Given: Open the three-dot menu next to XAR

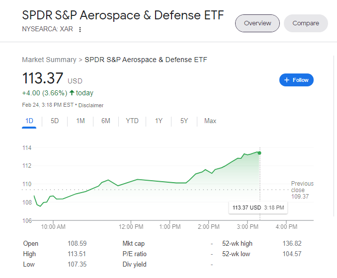Looking at the screenshot, I should [80, 29].
